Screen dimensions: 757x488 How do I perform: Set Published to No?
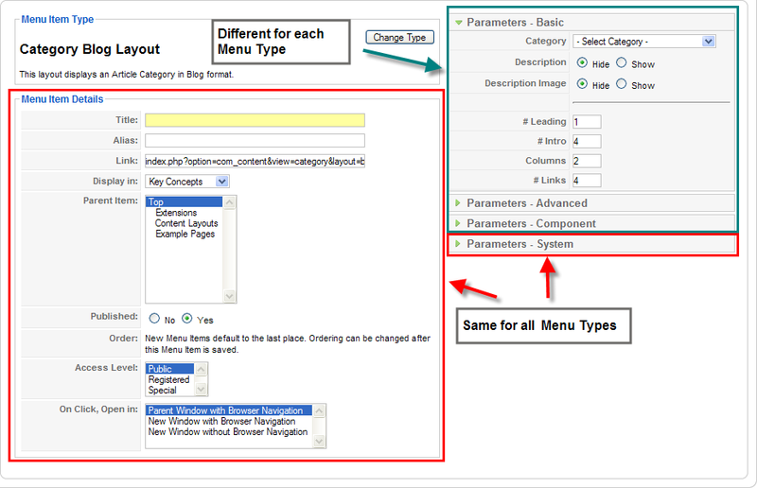154,319
